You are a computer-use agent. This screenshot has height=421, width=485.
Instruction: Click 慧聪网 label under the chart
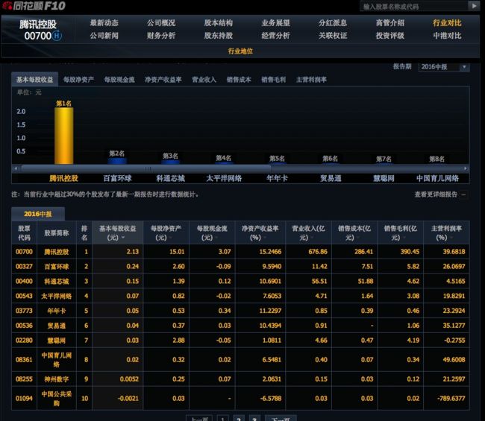384,178
